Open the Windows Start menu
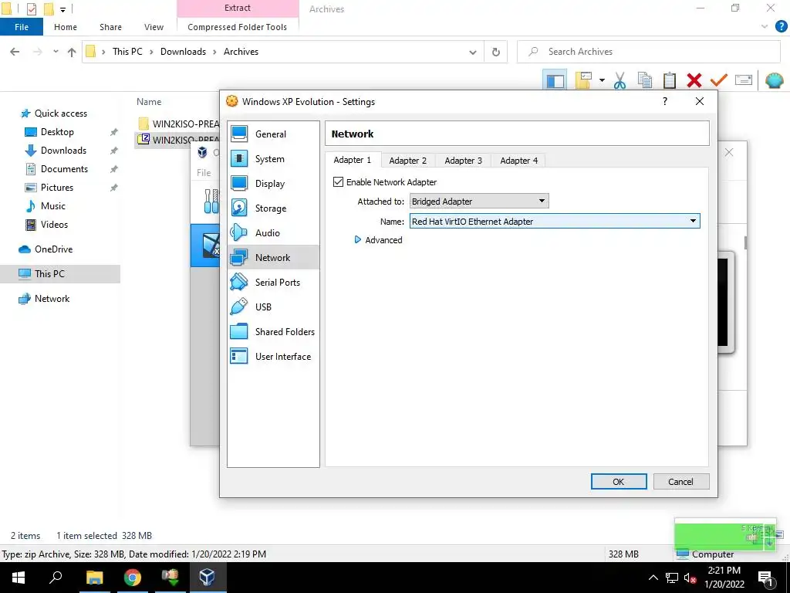The width and height of the screenshot is (790, 593). click(19, 578)
